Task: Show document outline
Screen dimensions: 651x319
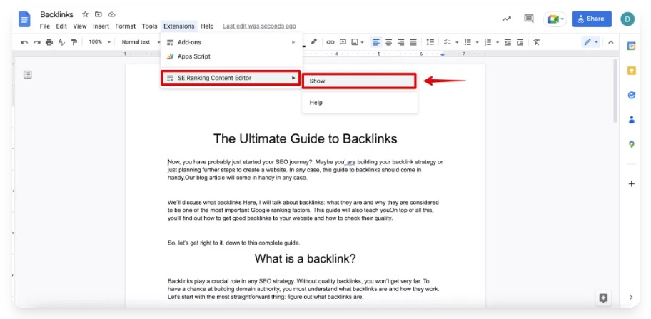Action: tap(27, 75)
